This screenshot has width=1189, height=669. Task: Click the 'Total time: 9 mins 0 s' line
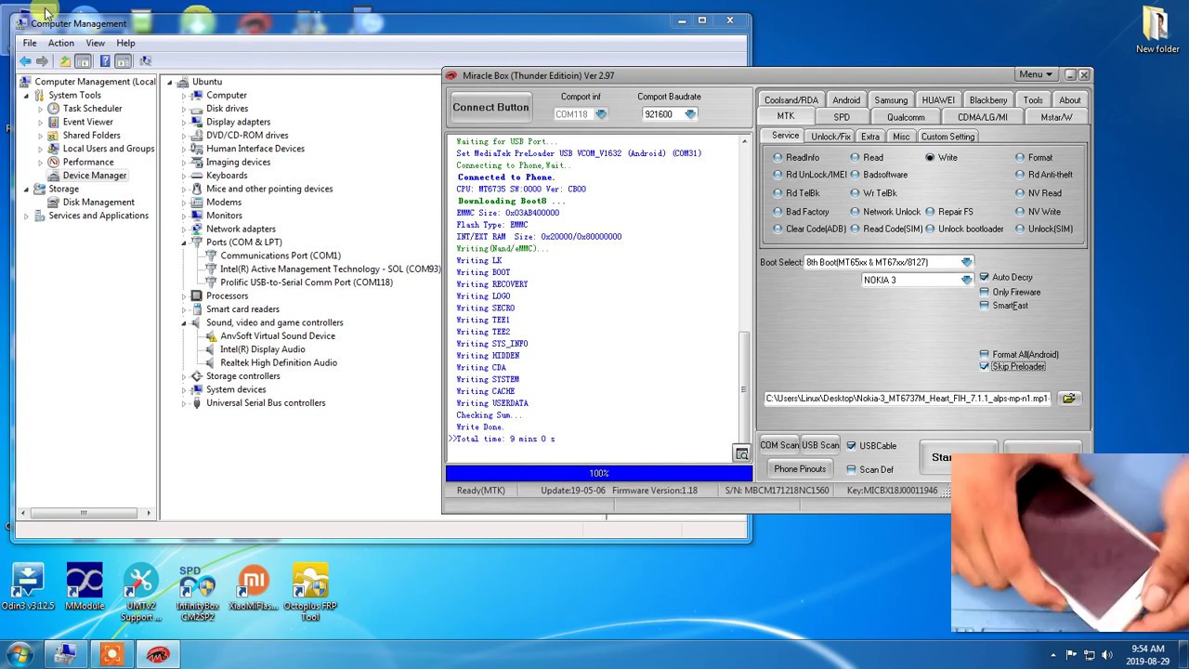pyautogui.click(x=505, y=439)
